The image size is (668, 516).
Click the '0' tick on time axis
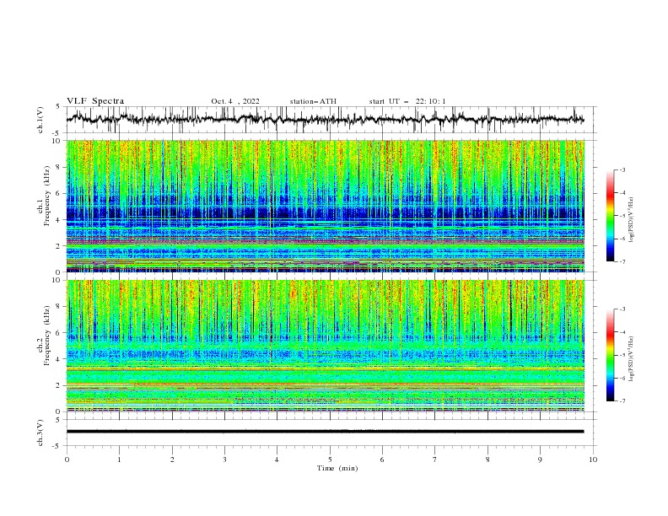pos(67,460)
